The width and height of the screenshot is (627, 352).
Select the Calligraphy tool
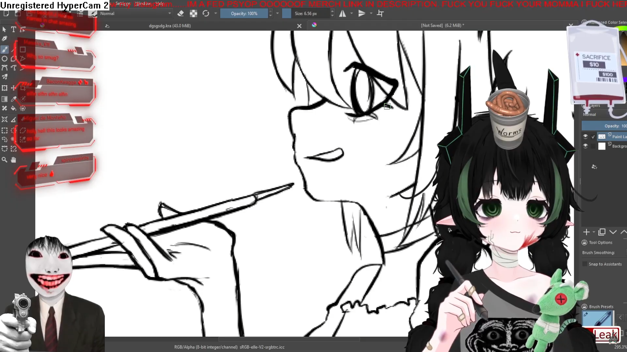tap(5, 38)
